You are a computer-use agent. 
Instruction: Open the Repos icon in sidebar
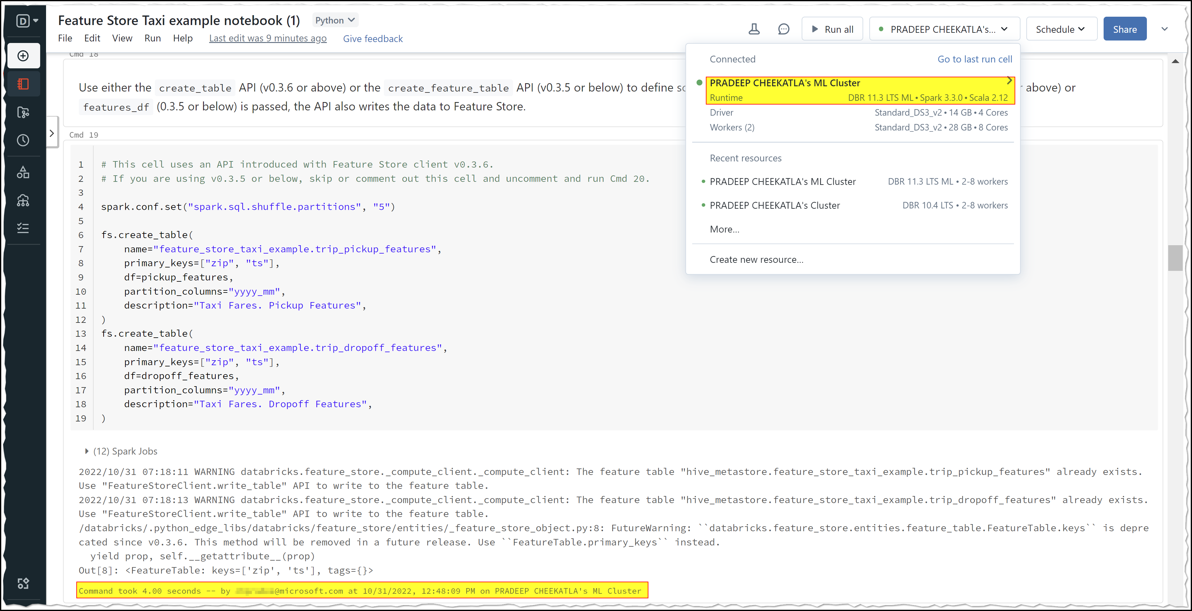23,112
